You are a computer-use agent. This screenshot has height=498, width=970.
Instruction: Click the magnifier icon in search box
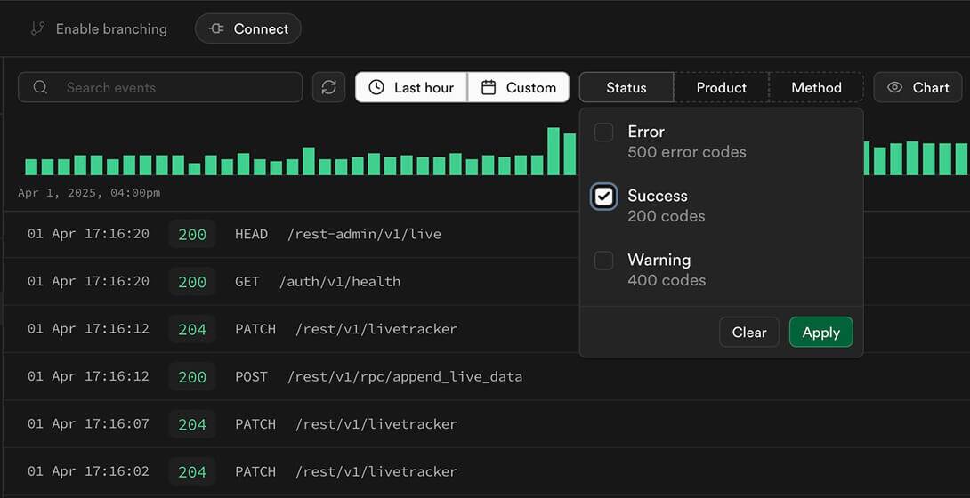40,88
